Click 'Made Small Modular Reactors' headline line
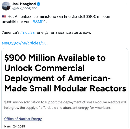The height and width of the screenshot is (129, 130). pyautogui.click(x=65, y=88)
